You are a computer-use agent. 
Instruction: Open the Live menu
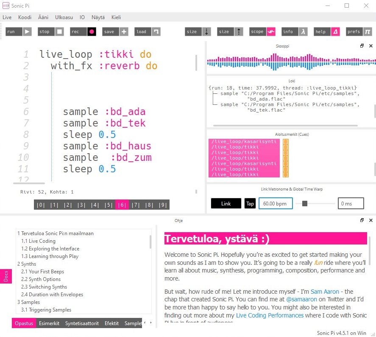pyautogui.click(x=7, y=17)
